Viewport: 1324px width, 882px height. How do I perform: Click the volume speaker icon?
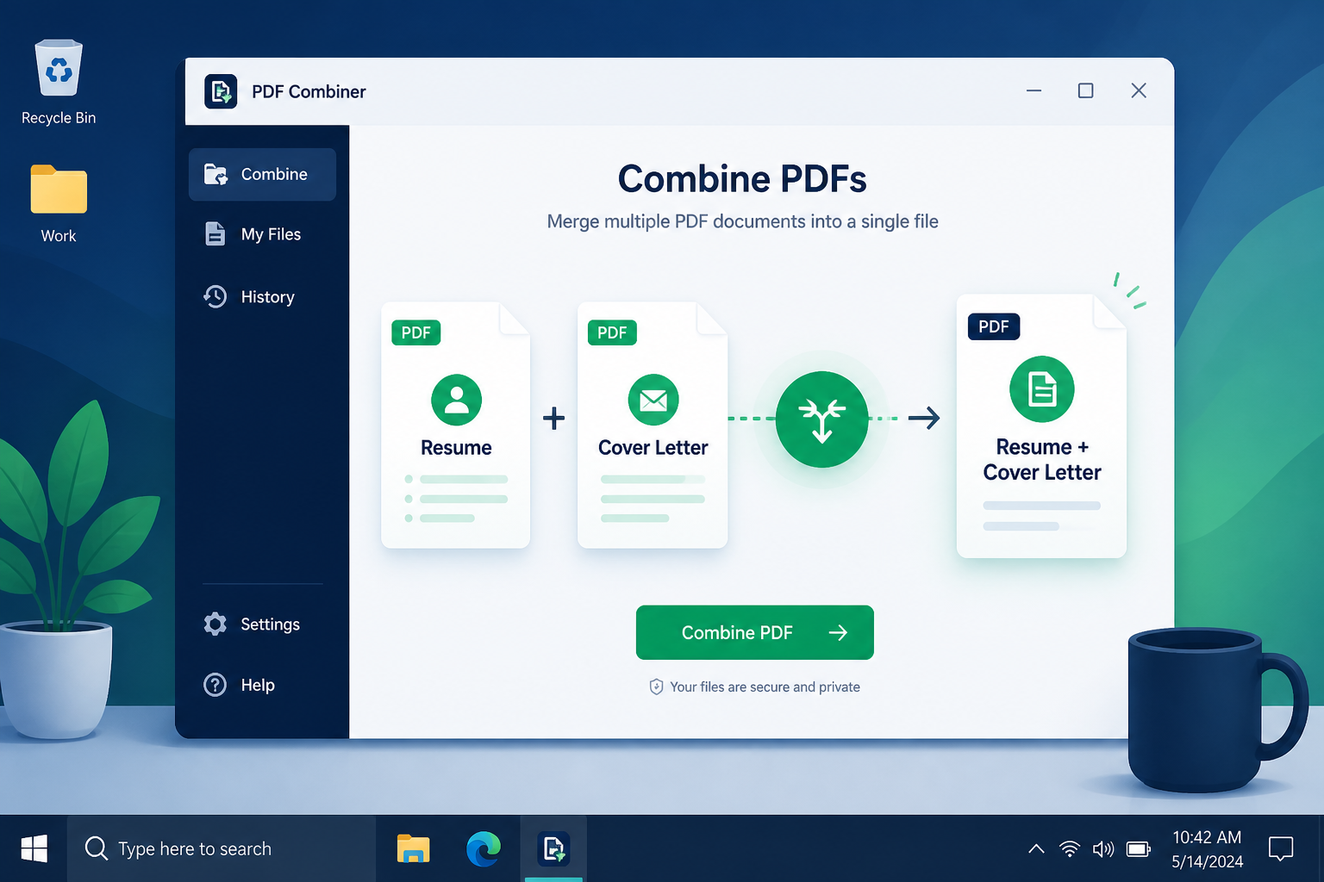1103,849
